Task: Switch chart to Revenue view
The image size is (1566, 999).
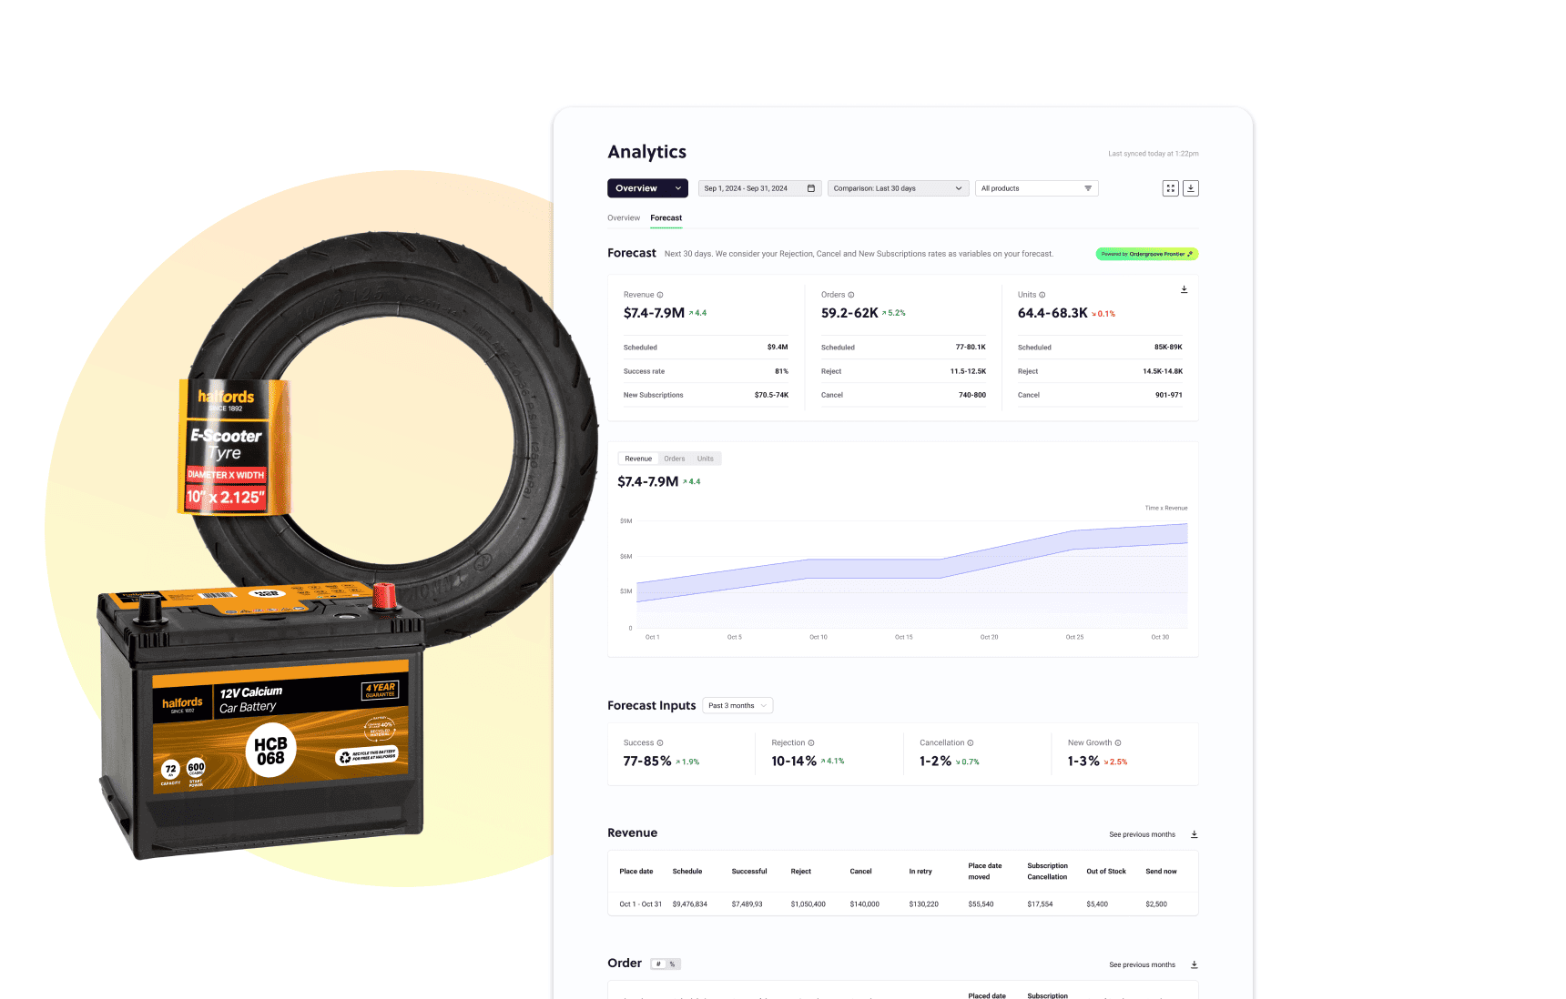Action: (638, 459)
